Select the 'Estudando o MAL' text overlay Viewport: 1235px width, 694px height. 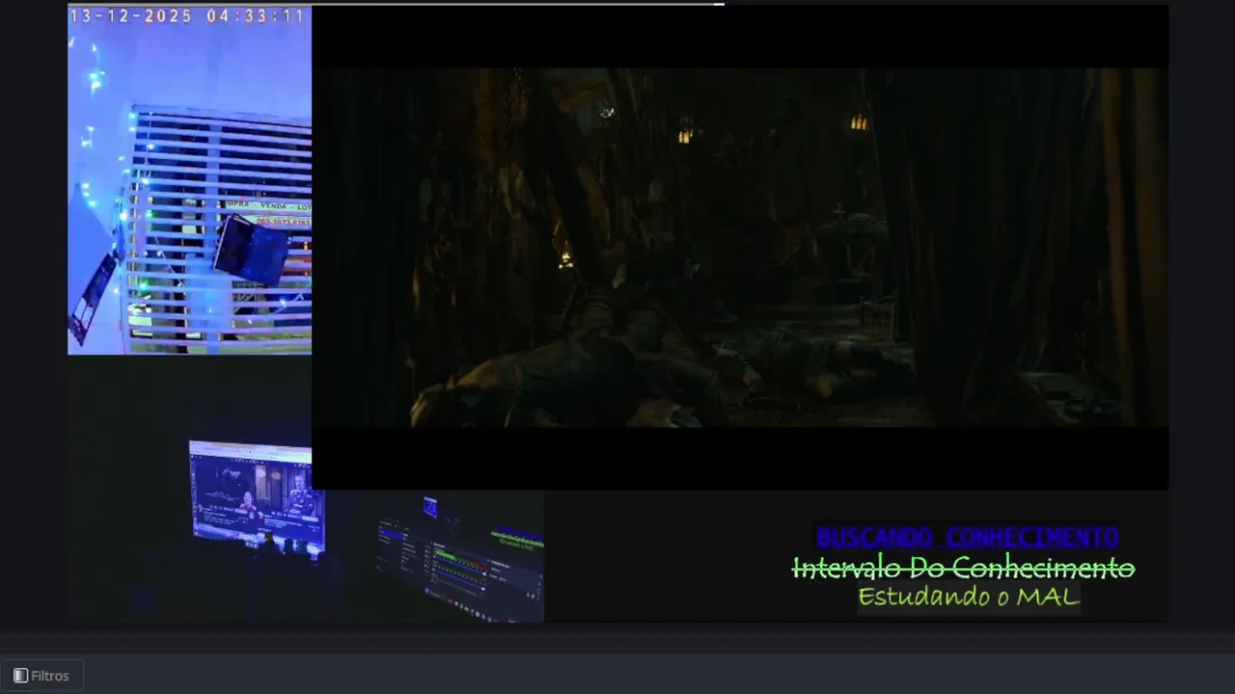pyautogui.click(x=969, y=597)
